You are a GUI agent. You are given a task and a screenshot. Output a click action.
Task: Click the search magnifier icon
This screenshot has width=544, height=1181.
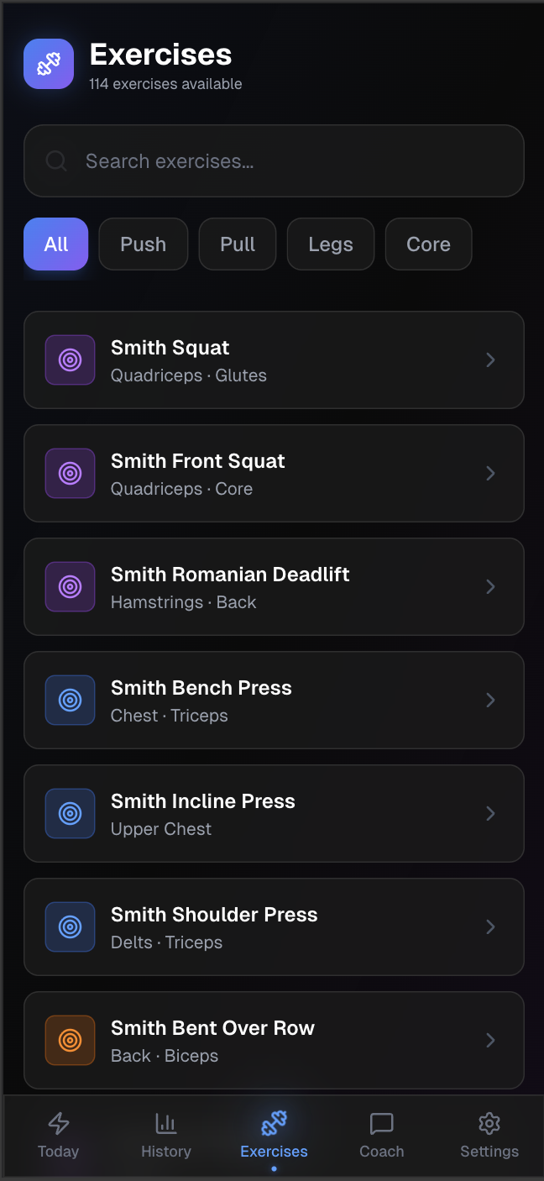[x=56, y=160]
